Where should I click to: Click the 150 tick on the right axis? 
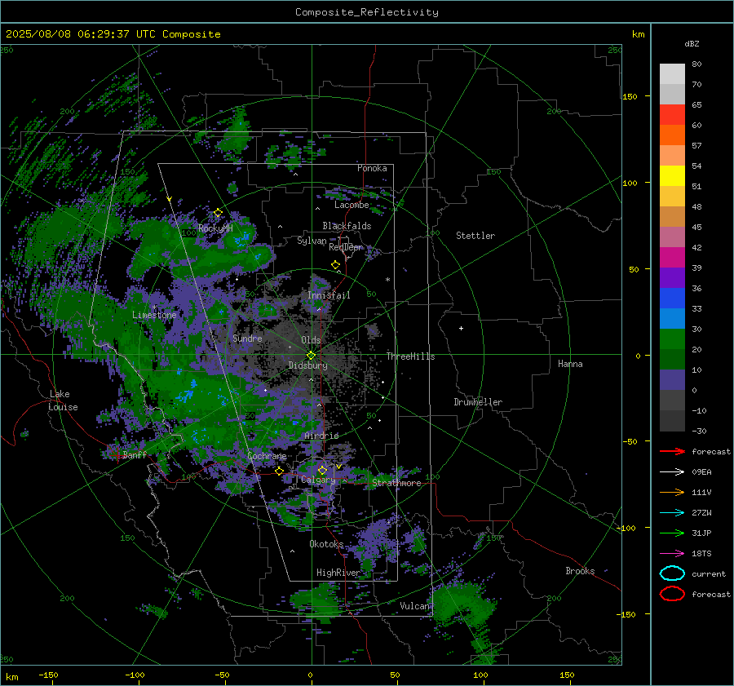point(630,96)
